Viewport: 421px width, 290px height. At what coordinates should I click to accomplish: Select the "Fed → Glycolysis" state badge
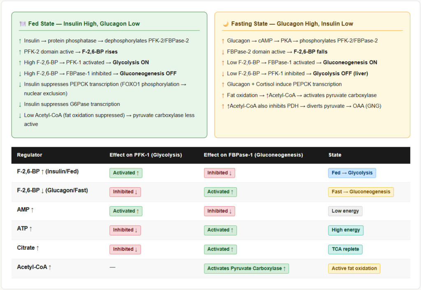(x=352, y=173)
